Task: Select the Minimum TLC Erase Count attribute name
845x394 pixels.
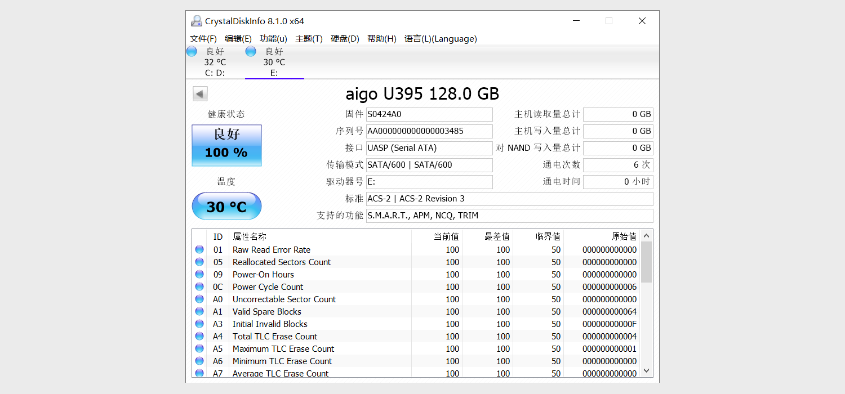Action: coord(282,361)
